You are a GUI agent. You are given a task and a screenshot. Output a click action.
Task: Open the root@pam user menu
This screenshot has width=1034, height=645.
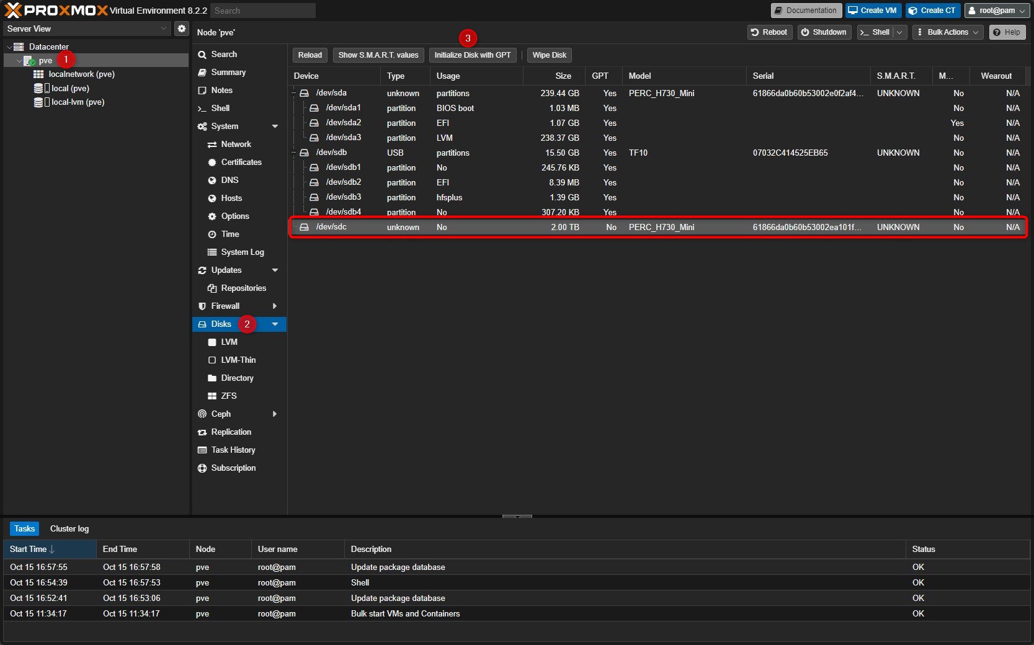click(997, 11)
